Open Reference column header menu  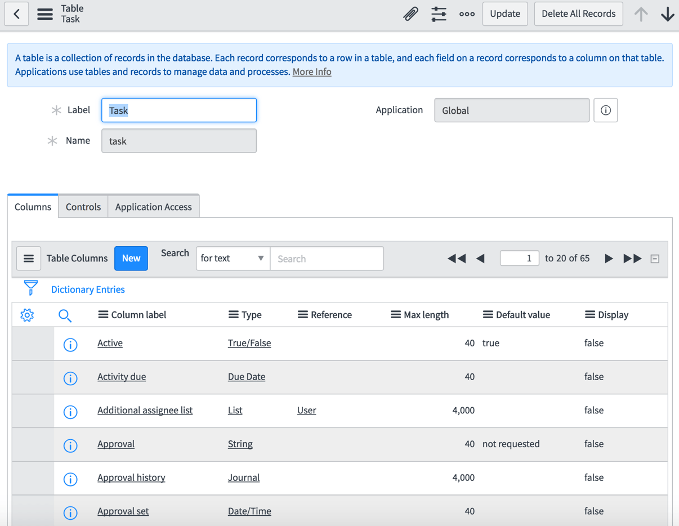(x=303, y=315)
